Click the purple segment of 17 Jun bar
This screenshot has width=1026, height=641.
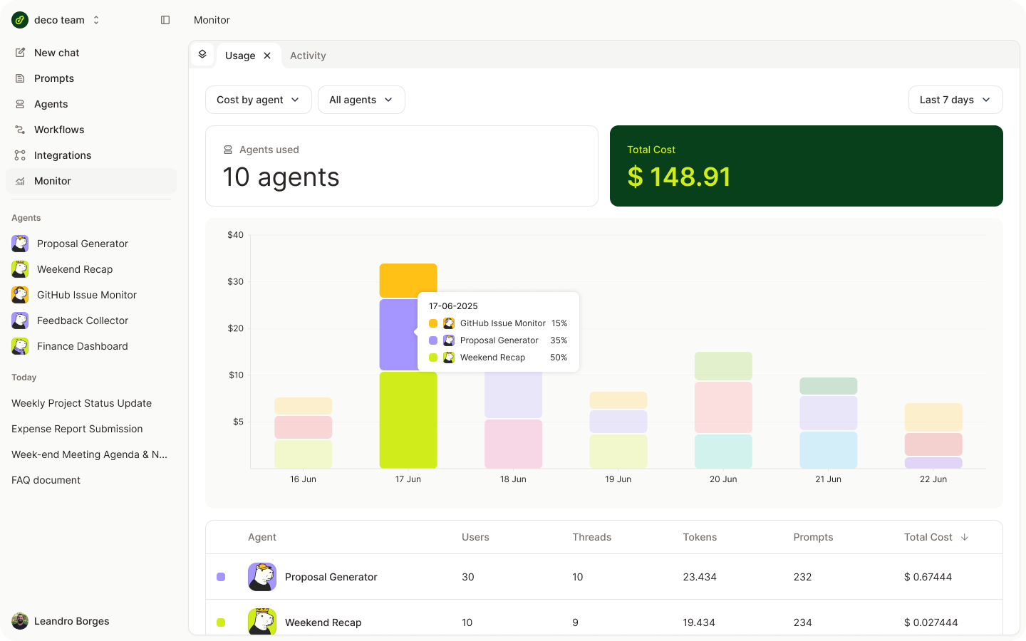pyautogui.click(x=398, y=335)
